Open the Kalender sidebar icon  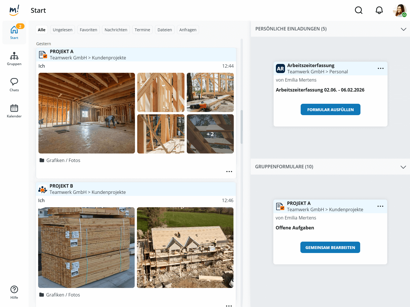[14, 111]
